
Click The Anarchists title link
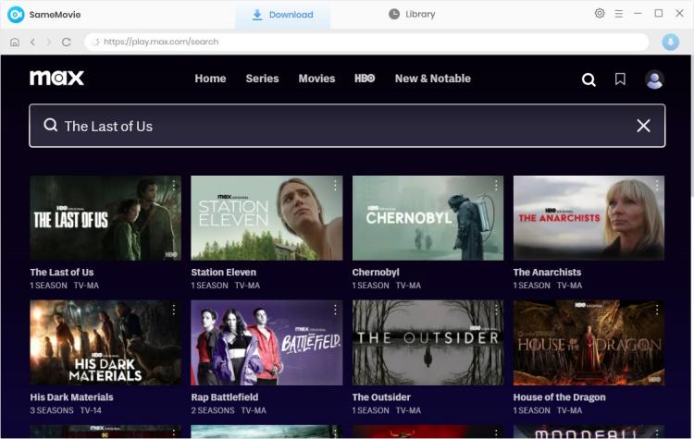(x=547, y=273)
